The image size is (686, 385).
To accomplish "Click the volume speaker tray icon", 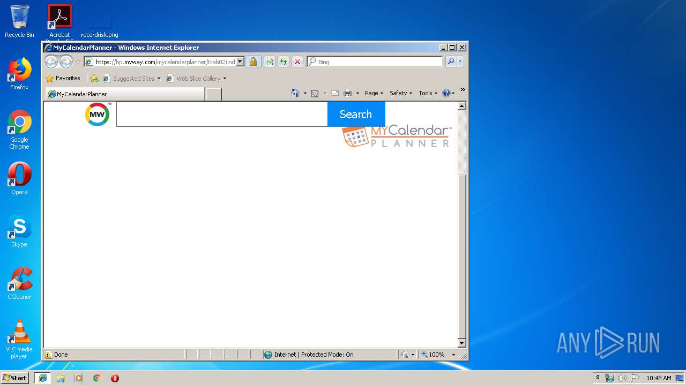I will click(x=622, y=378).
